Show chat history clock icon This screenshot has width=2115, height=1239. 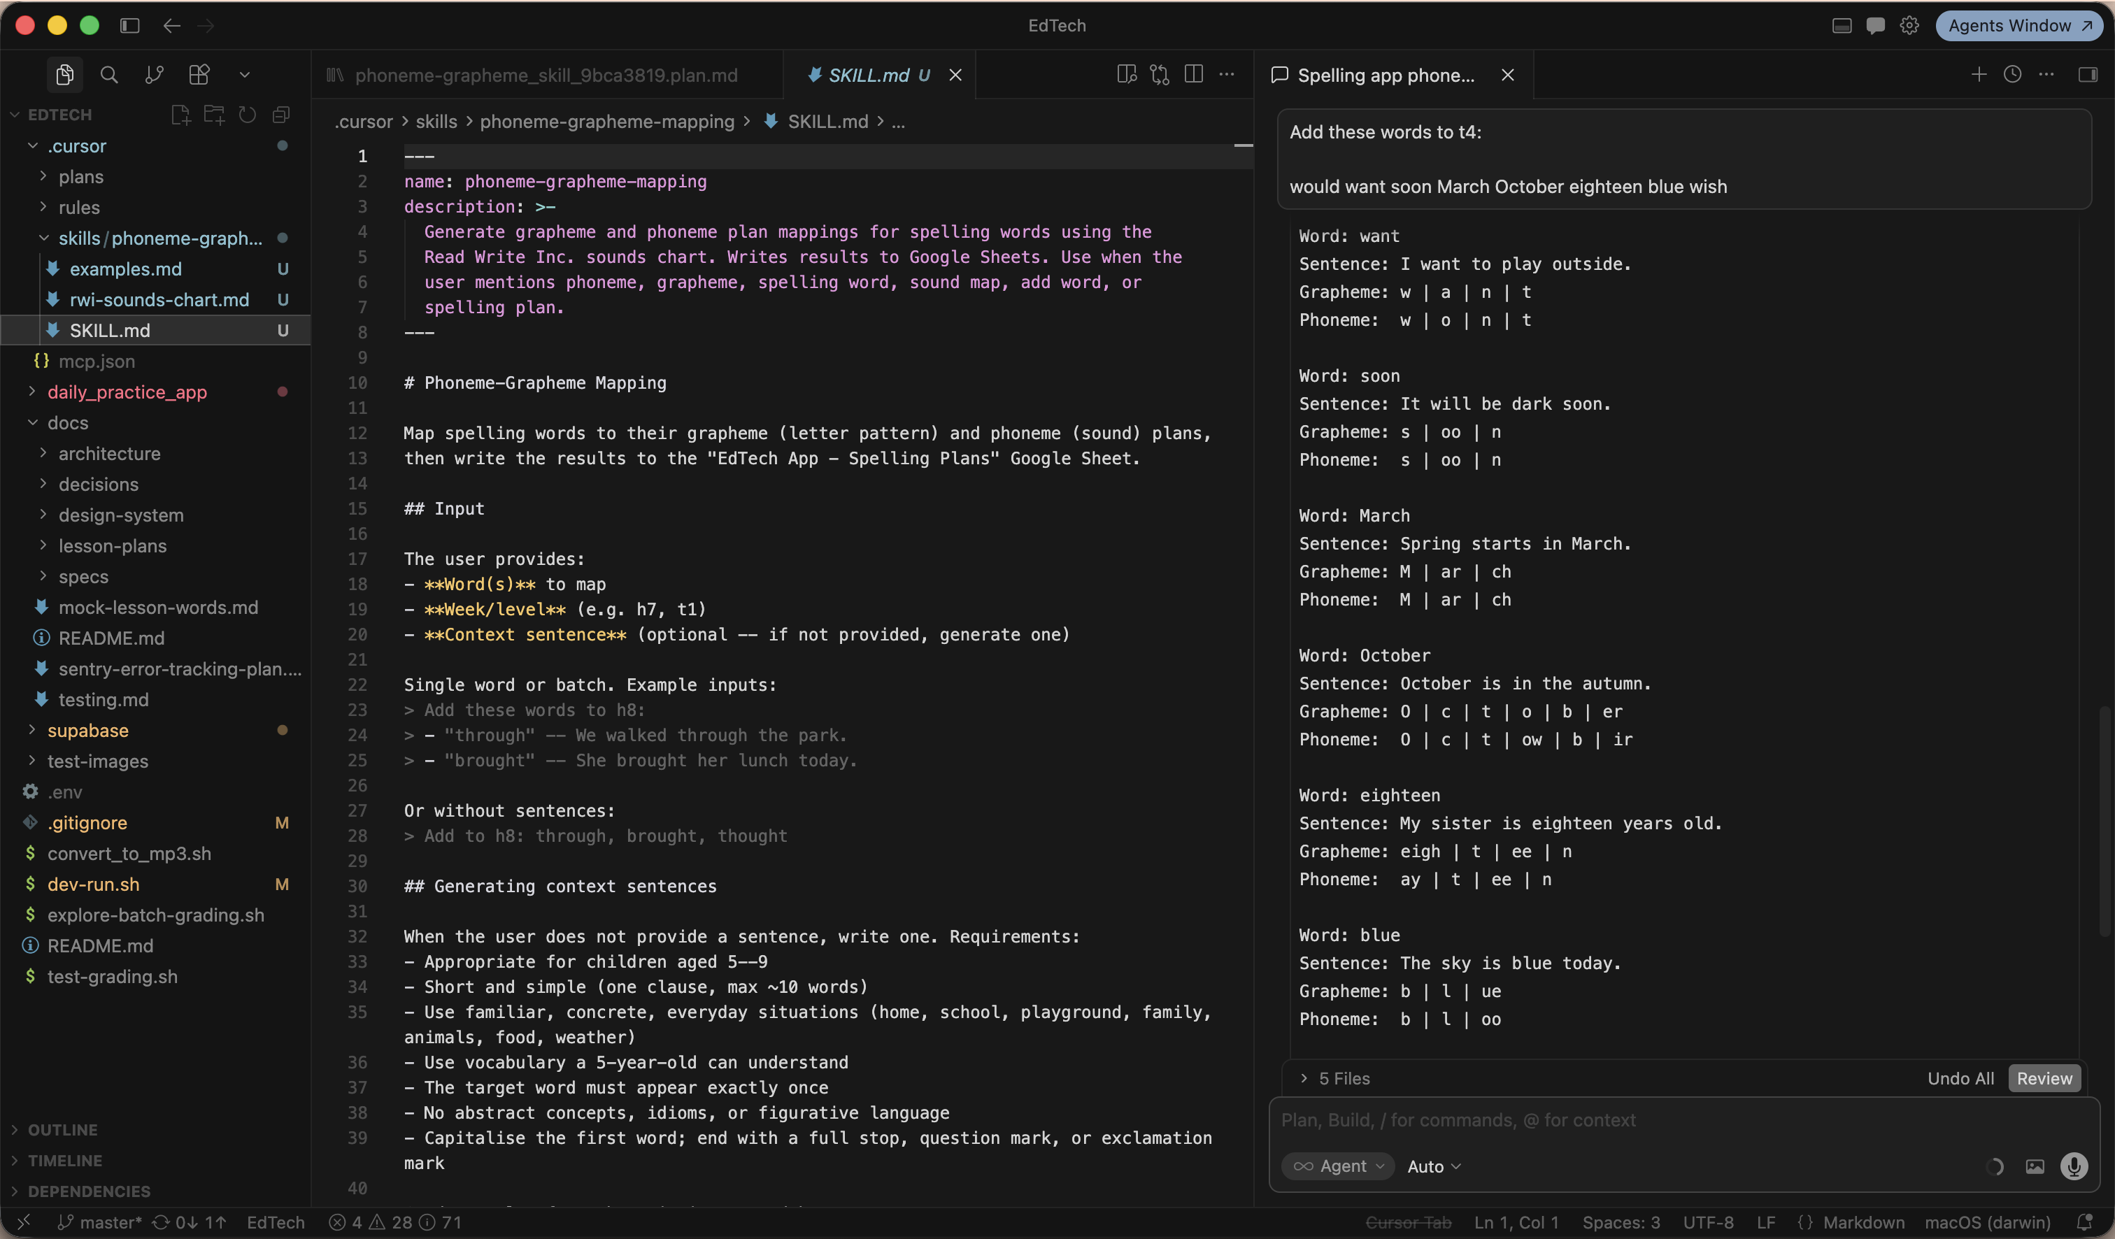2013,75
